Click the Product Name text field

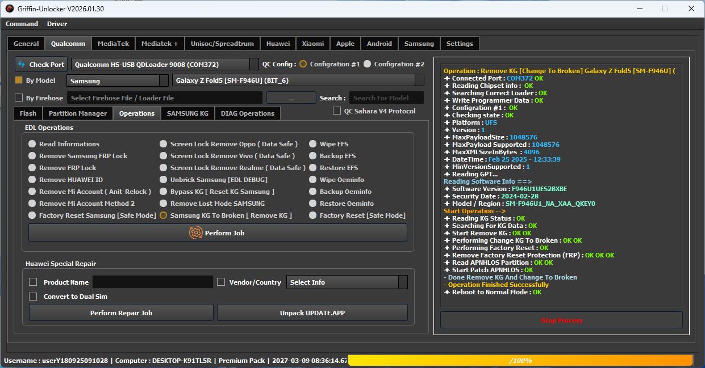[x=153, y=282]
